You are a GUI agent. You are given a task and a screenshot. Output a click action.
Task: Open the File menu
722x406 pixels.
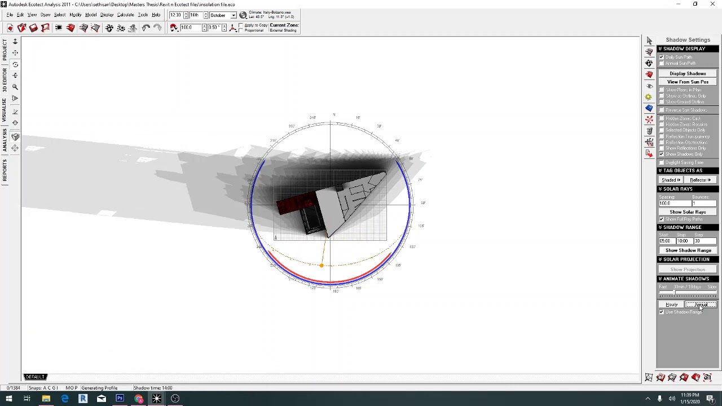(x=10, y=15)
